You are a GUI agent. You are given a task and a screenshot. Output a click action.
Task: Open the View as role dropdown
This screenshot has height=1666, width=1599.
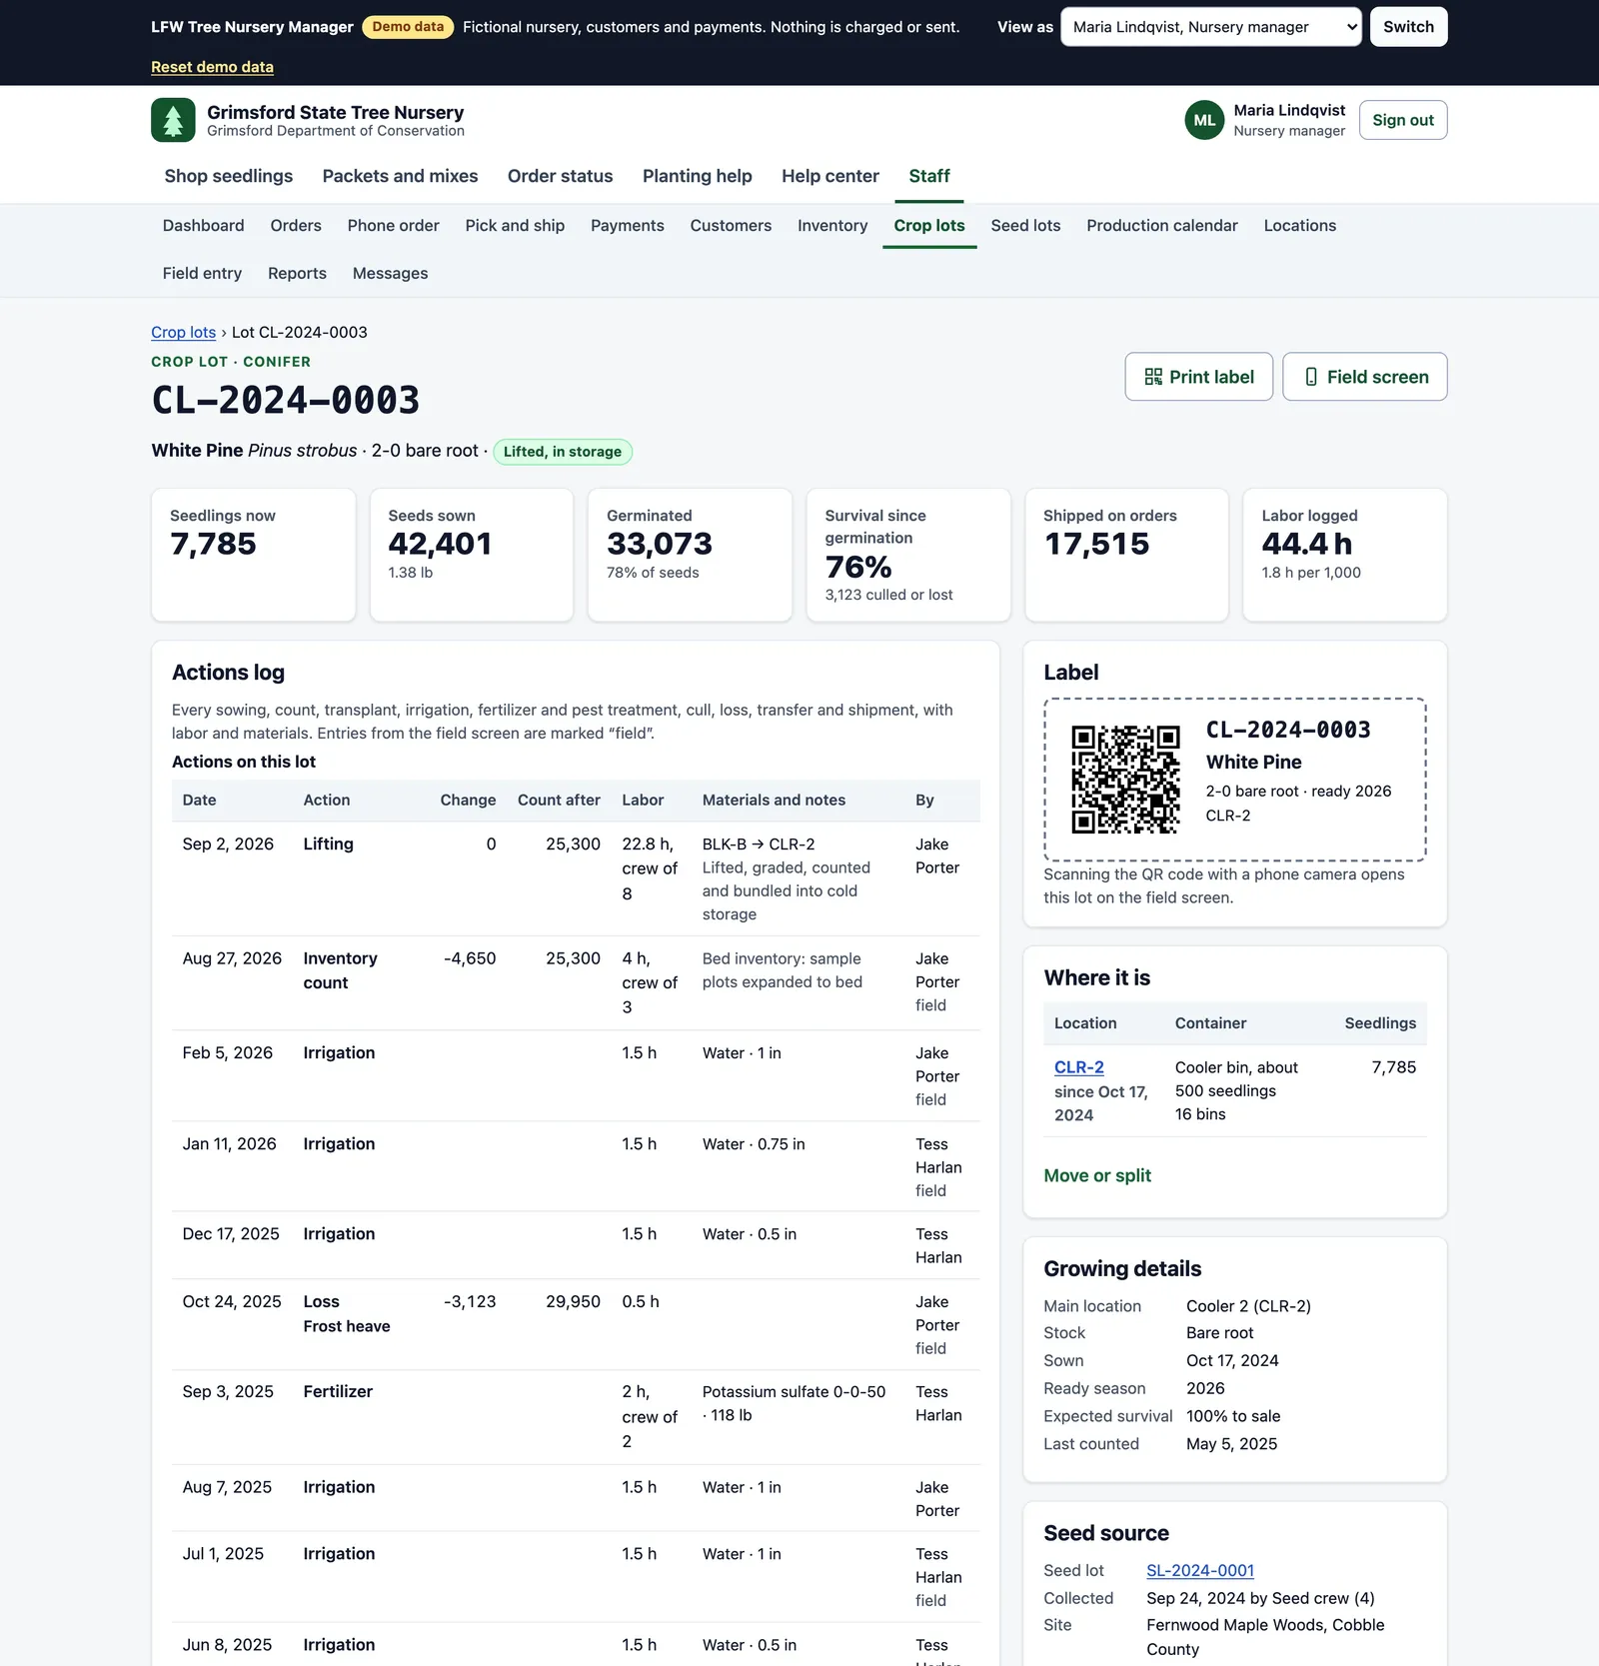pos(1210,27)
